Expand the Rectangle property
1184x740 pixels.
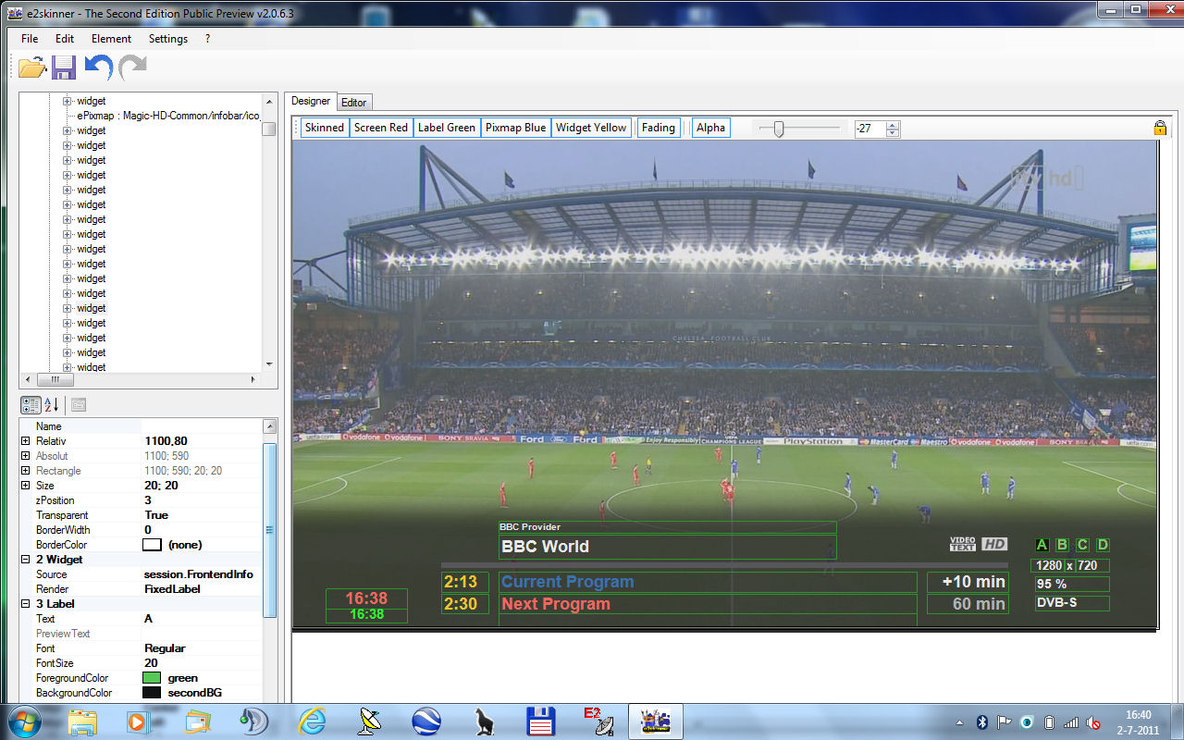pyautogui.click(x=26, y=471)
